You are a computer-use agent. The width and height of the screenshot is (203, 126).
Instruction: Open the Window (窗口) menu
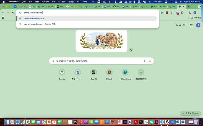[x=79, y=2]
